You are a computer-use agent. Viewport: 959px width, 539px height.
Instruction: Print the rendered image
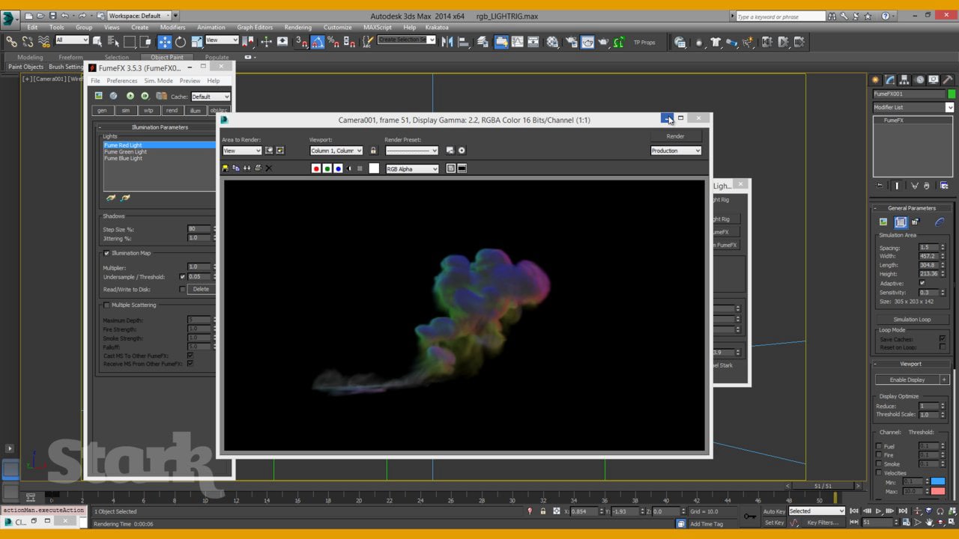pos(258,168)
